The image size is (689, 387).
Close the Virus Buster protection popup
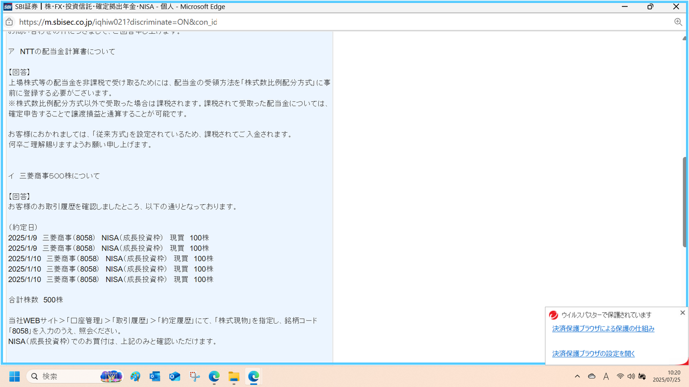click(x=683, y=313)
